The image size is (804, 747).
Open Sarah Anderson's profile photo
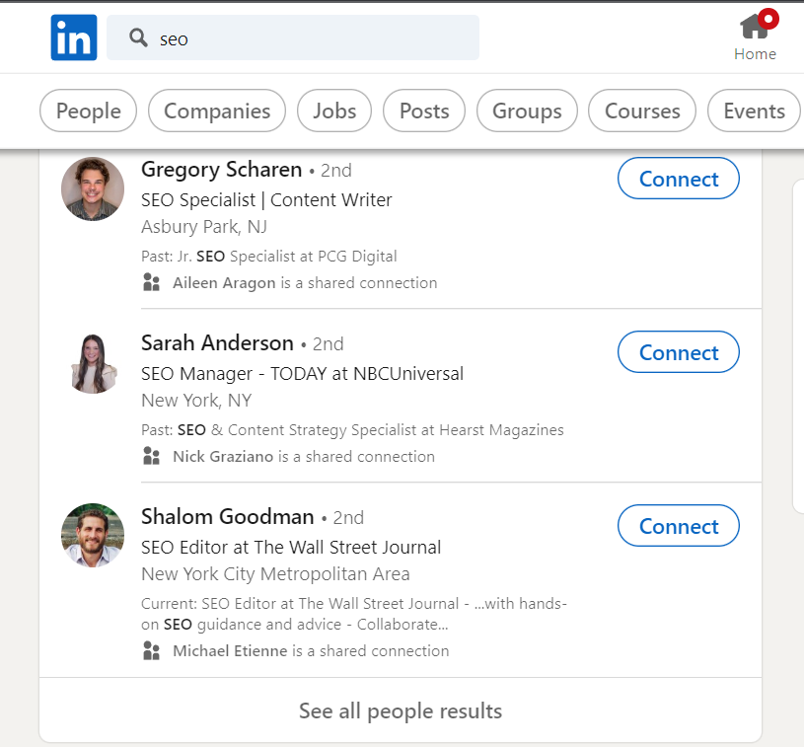[93, 363]
